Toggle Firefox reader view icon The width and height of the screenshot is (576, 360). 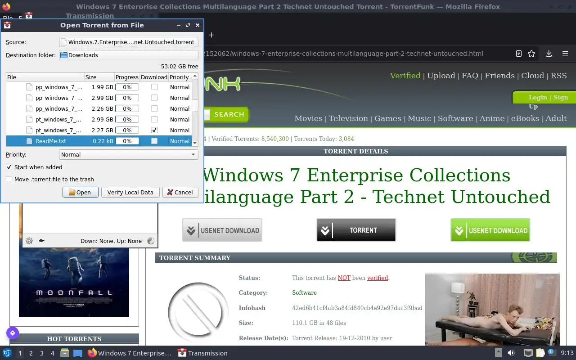[x=518, y=54]
